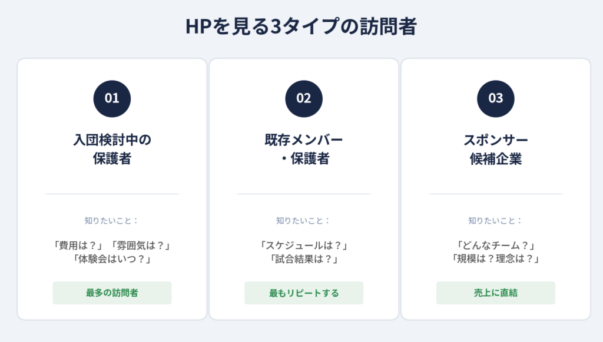This screenshot has width=603, height=342.
Task: Click 知りたいこと label in first card
Action: coord(111,221)
